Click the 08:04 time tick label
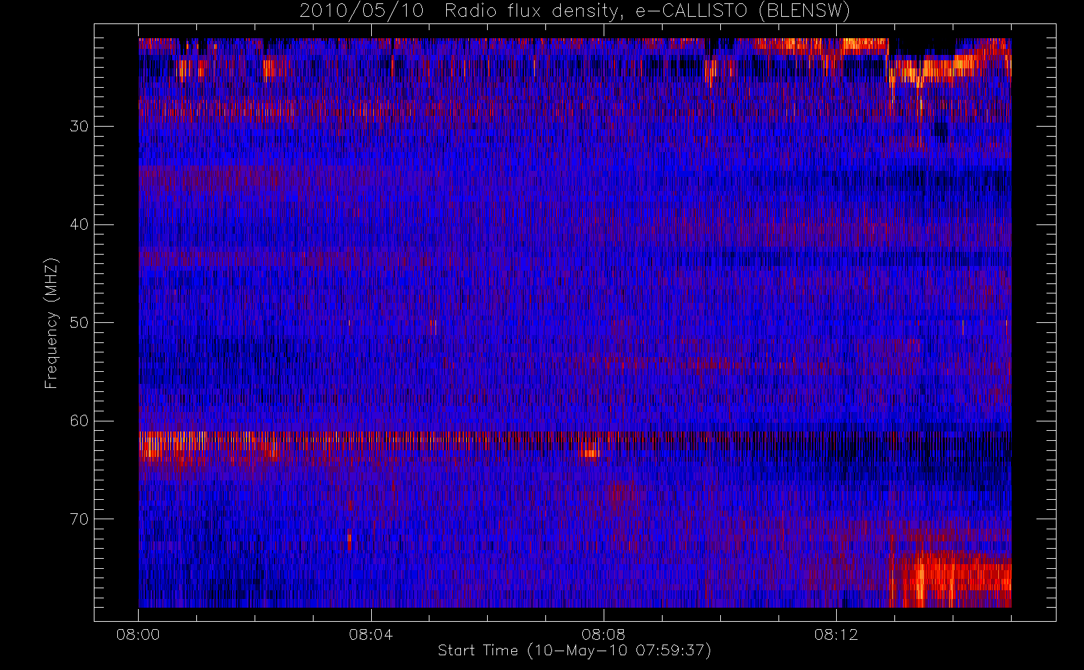The image size is (1084, 670). tap(370, 634)
